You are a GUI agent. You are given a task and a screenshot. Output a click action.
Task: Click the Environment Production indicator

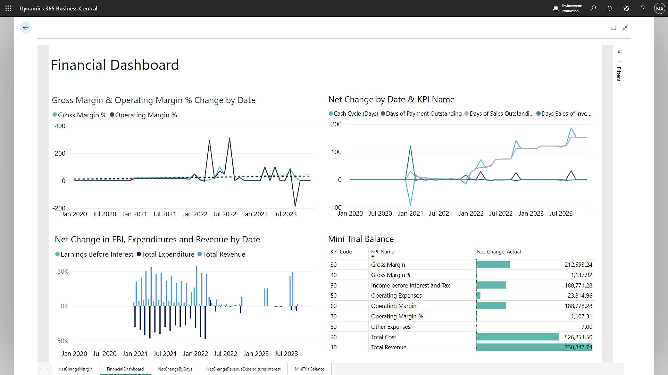tap(567, 8)
